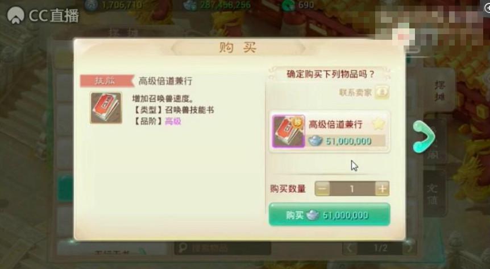The image size is (490, 269).
Task: Click the skill book icon in item card
Action: click(288, 131)
